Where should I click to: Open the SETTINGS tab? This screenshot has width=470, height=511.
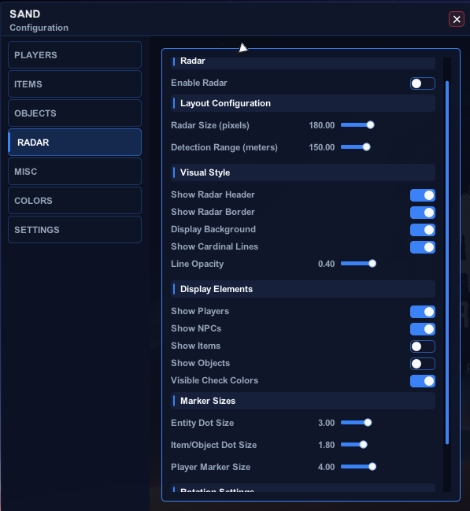[75, 230]
